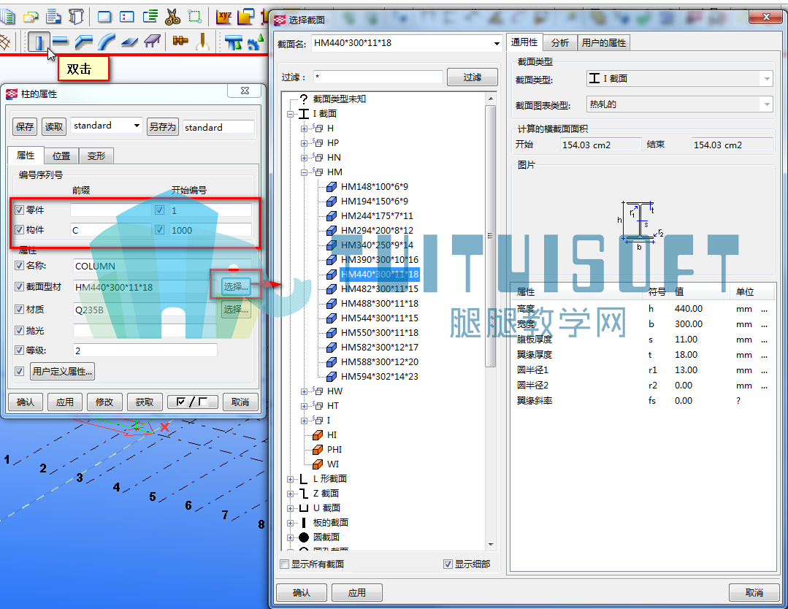Select the 通用性 tab
Image resolution: width=788 pixels, height=609 pixels.
tap(524, 42)
